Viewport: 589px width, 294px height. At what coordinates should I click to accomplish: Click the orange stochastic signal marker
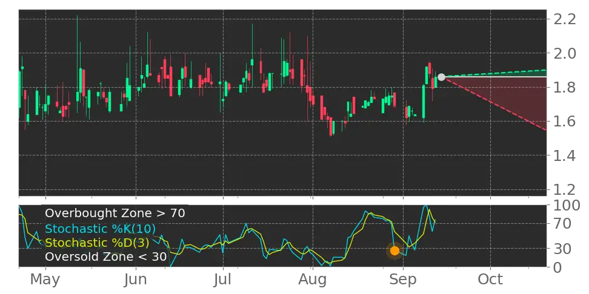[x=394, y=251]
